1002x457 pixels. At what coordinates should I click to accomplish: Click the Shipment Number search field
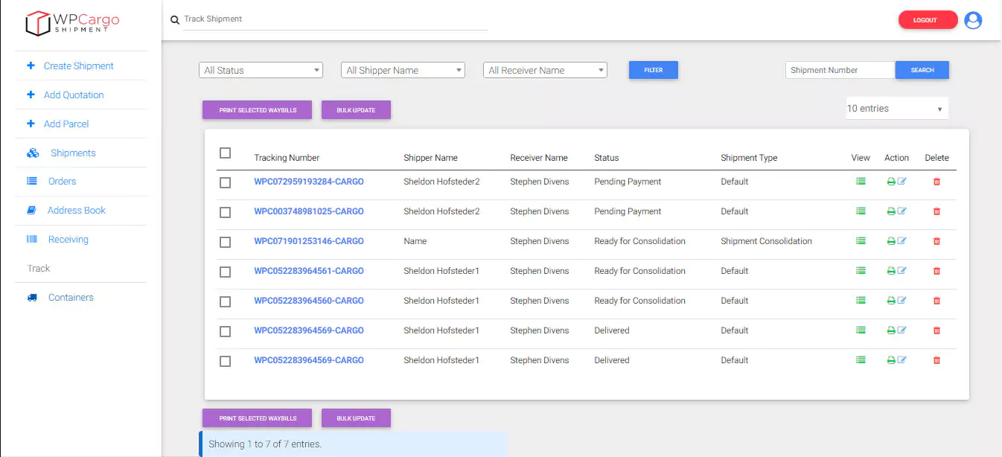point(840,70)
